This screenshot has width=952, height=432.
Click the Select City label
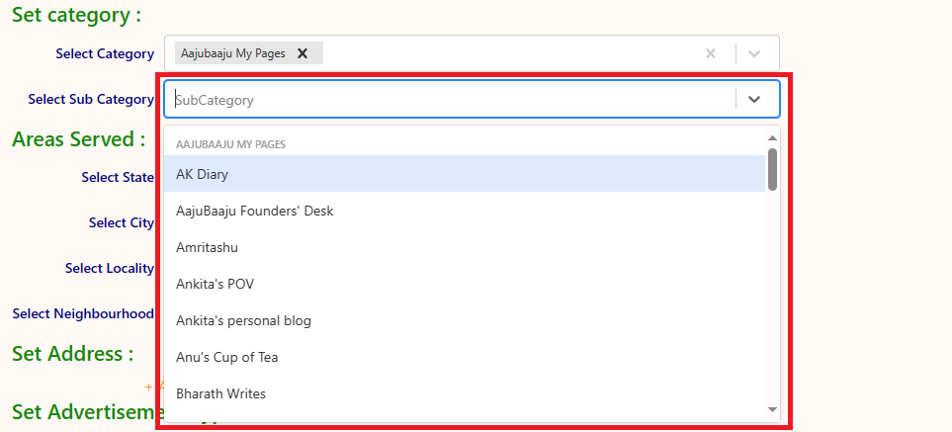coord(122,222)
